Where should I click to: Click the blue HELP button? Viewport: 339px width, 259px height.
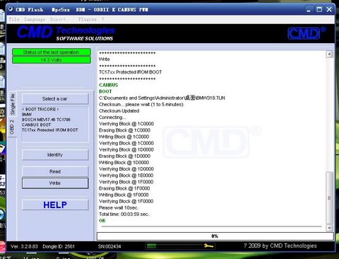55,205
